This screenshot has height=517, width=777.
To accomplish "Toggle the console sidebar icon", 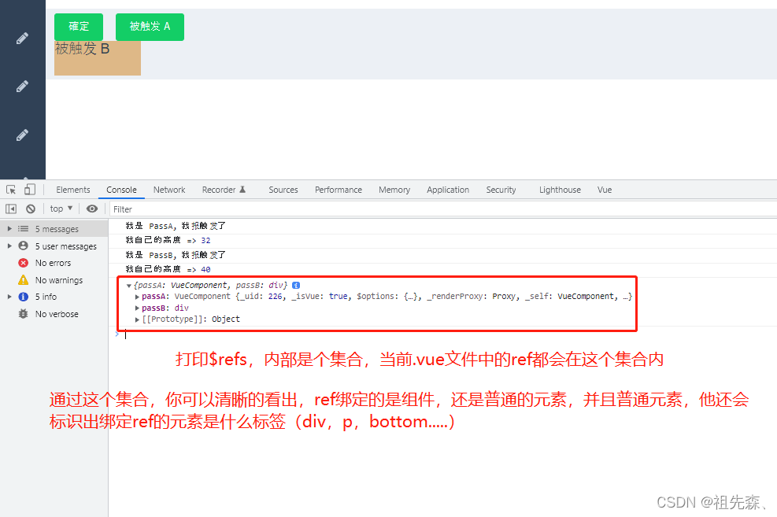I will click(11, 209).
